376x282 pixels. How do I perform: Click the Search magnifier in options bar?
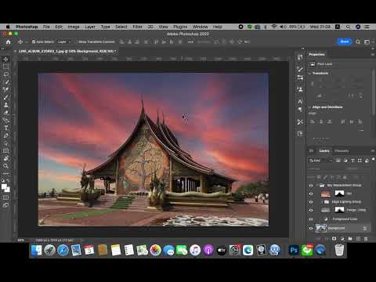point(358,42)
